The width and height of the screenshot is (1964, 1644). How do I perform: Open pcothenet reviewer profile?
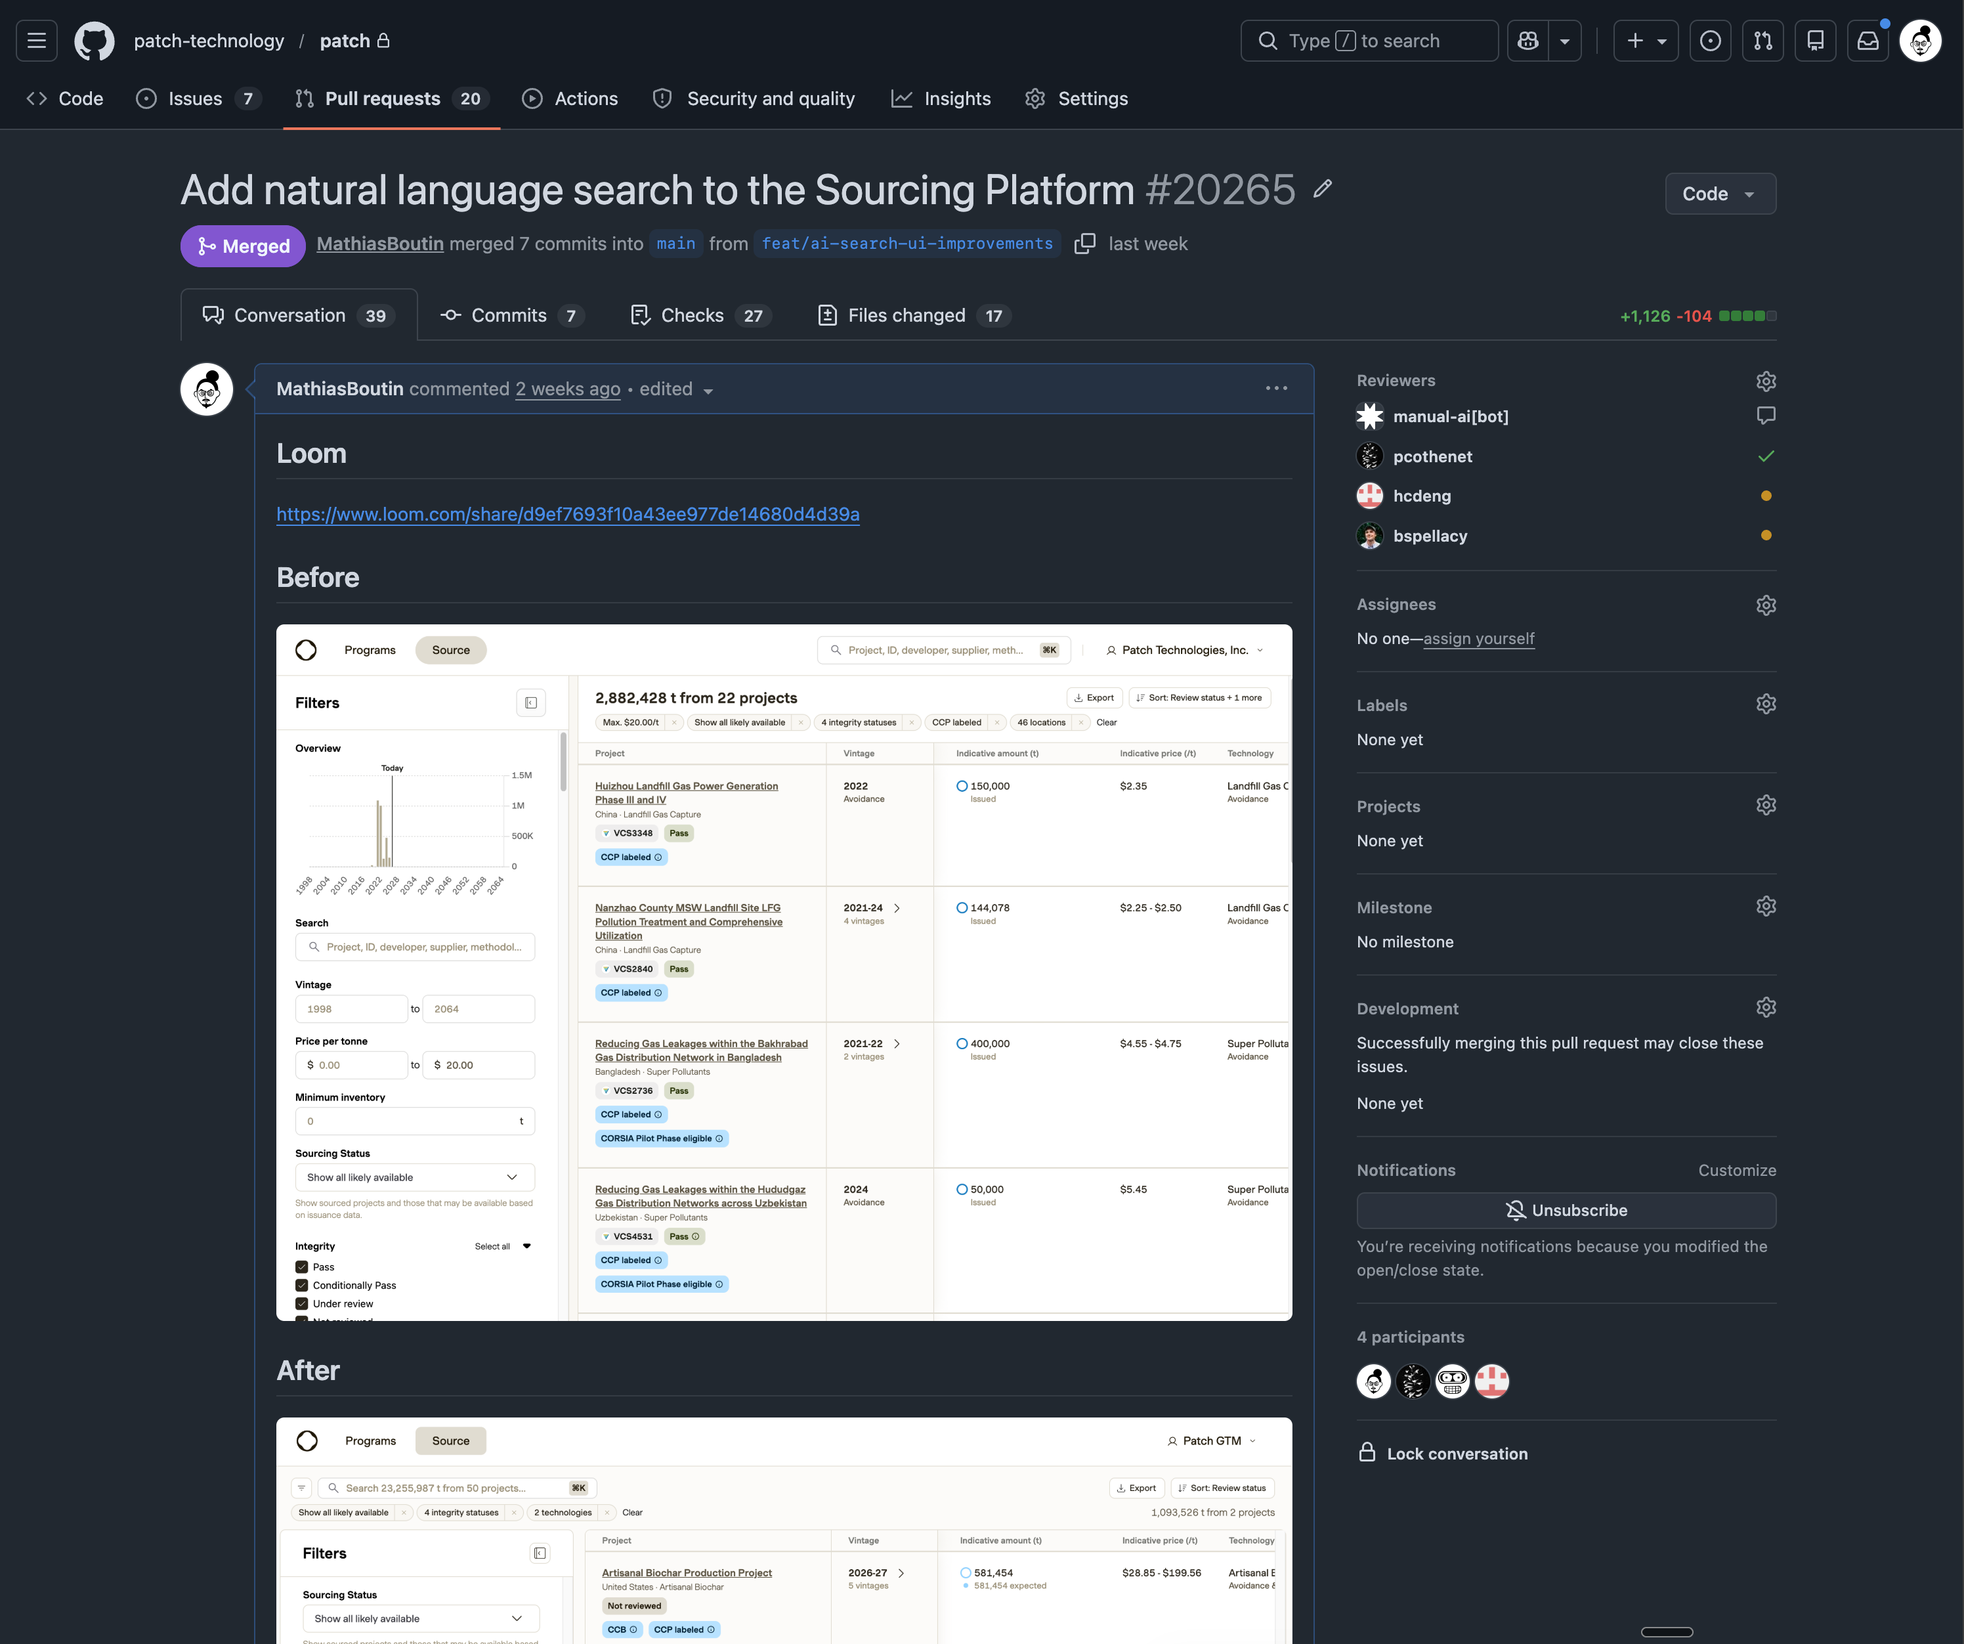(x=1432, y=456)
